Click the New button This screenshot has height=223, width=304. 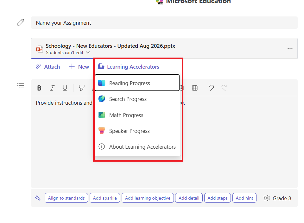click(x=79, y=67)
